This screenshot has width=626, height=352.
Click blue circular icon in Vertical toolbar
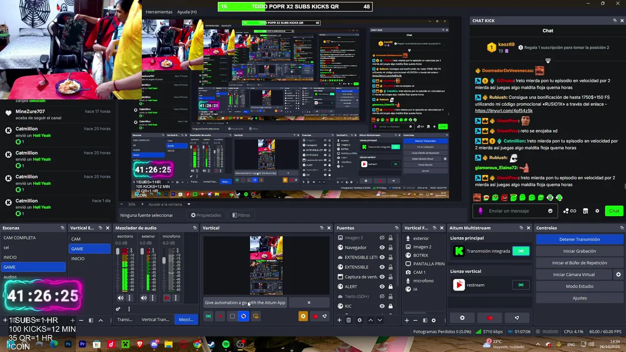click(244, 316)
